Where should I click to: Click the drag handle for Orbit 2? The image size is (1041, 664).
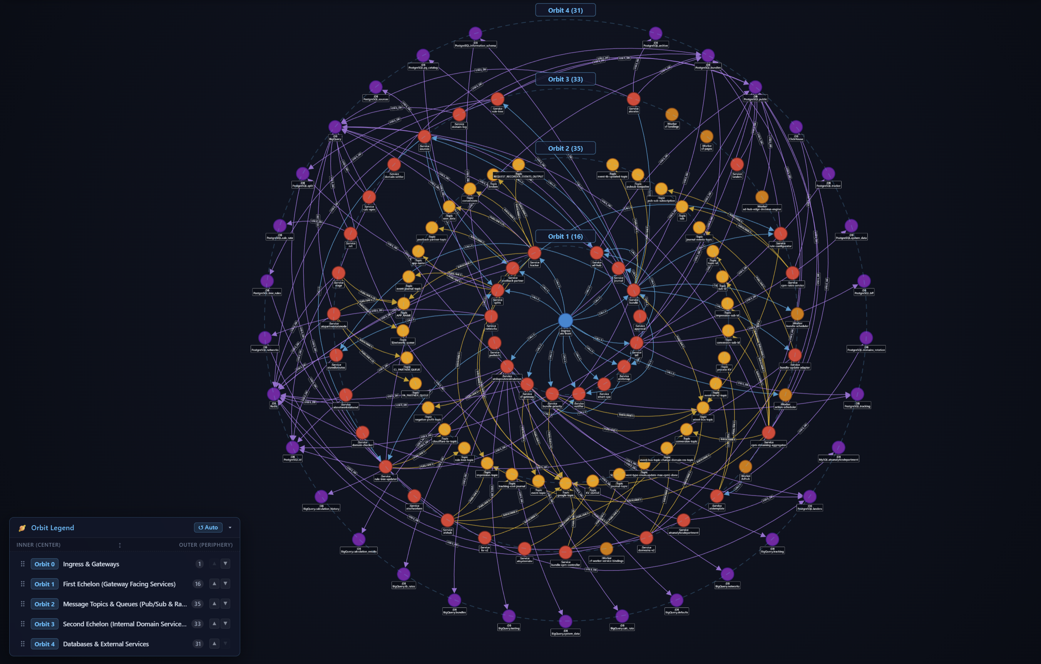point(22,604)
